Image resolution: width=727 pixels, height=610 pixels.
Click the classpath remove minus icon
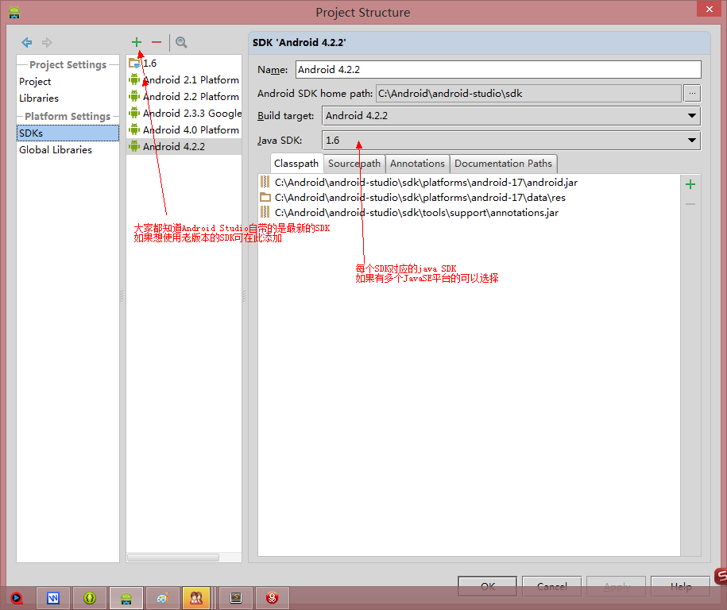pos(690,204)
